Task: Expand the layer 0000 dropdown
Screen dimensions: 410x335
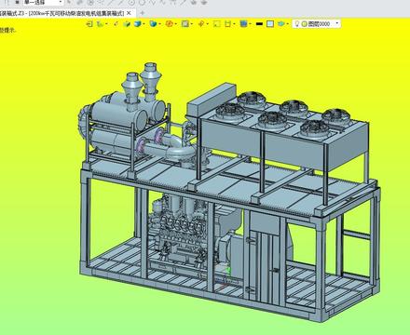Action: tap(337, 23)
